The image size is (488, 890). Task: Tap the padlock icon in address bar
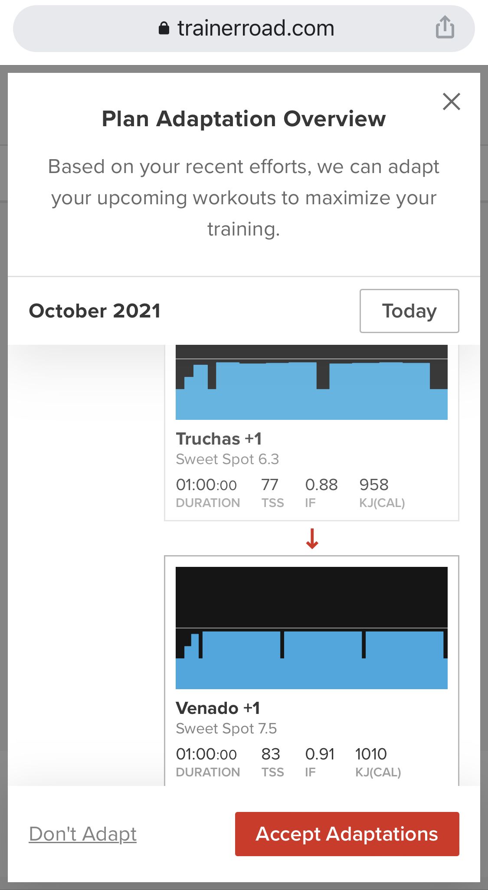pos(164,29)
